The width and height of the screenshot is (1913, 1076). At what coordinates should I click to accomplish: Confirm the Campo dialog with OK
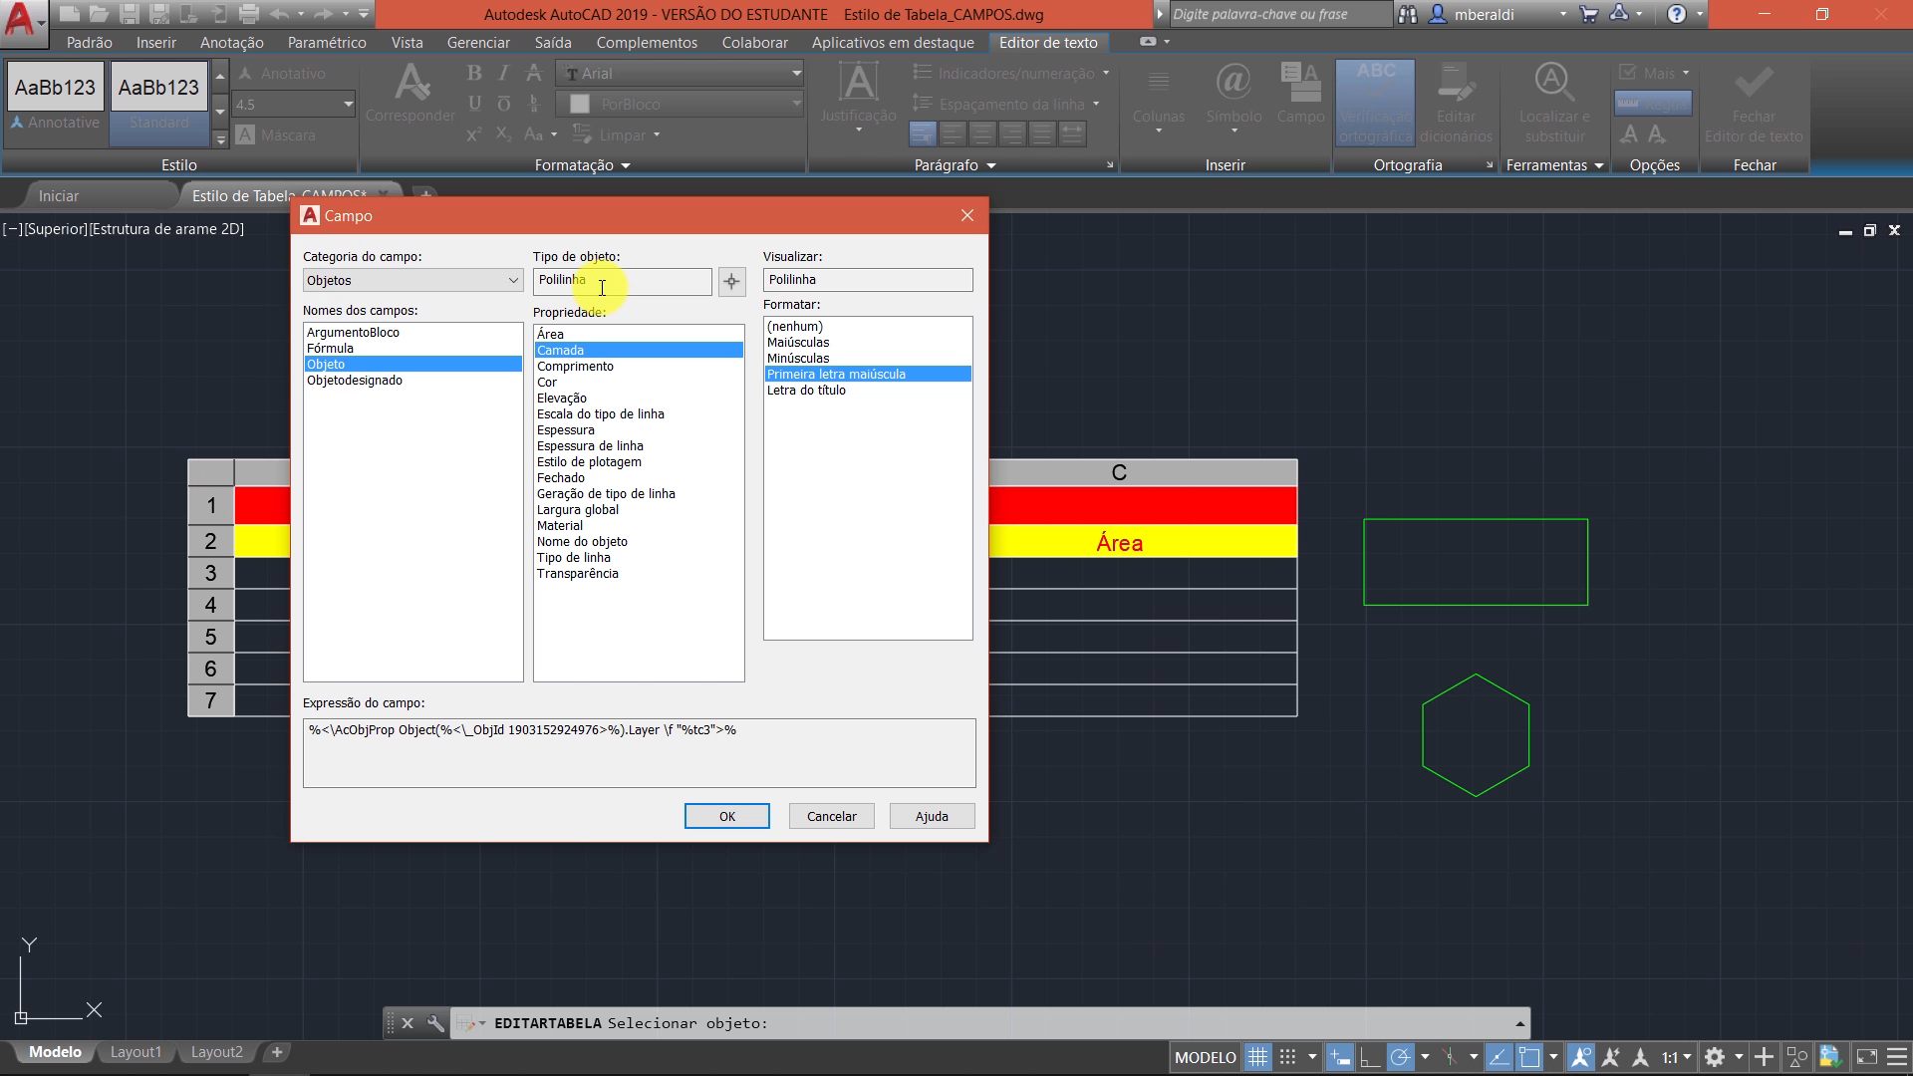point(726,815)
